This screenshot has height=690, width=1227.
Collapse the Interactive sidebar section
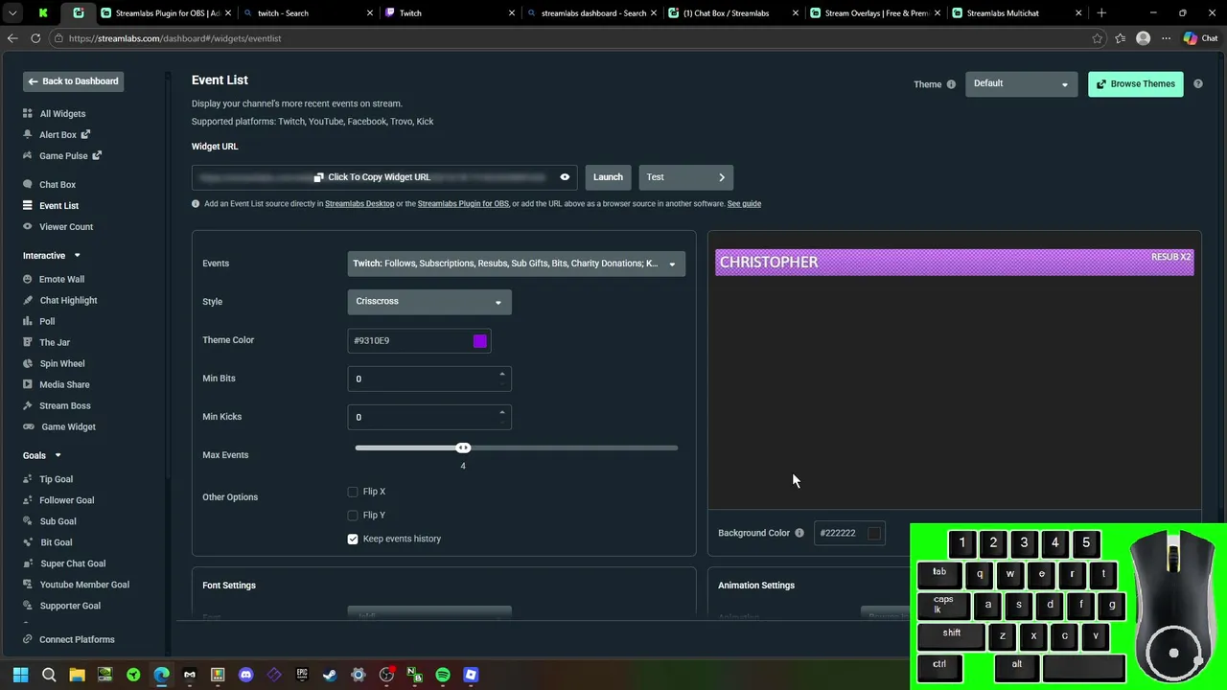77,256
